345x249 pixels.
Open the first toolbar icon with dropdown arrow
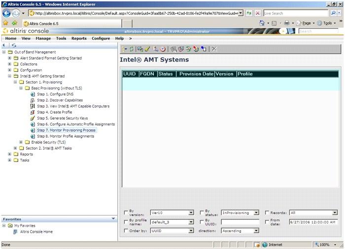pyautogui.click(x=125, y=49)
